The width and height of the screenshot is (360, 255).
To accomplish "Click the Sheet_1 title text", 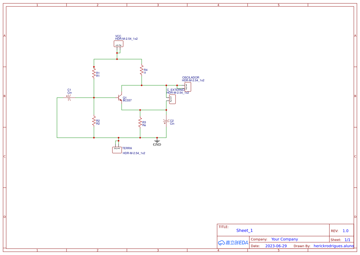I will tap(244, 230).
